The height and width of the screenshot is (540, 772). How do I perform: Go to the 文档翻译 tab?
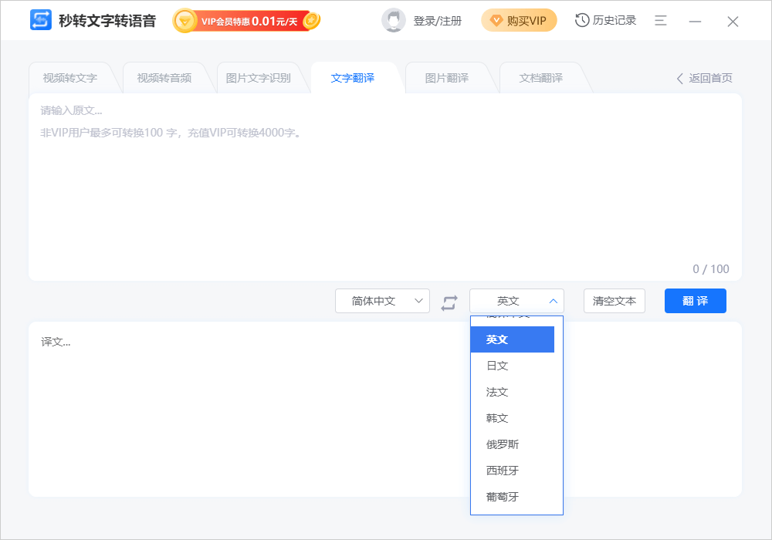[540, 78]
